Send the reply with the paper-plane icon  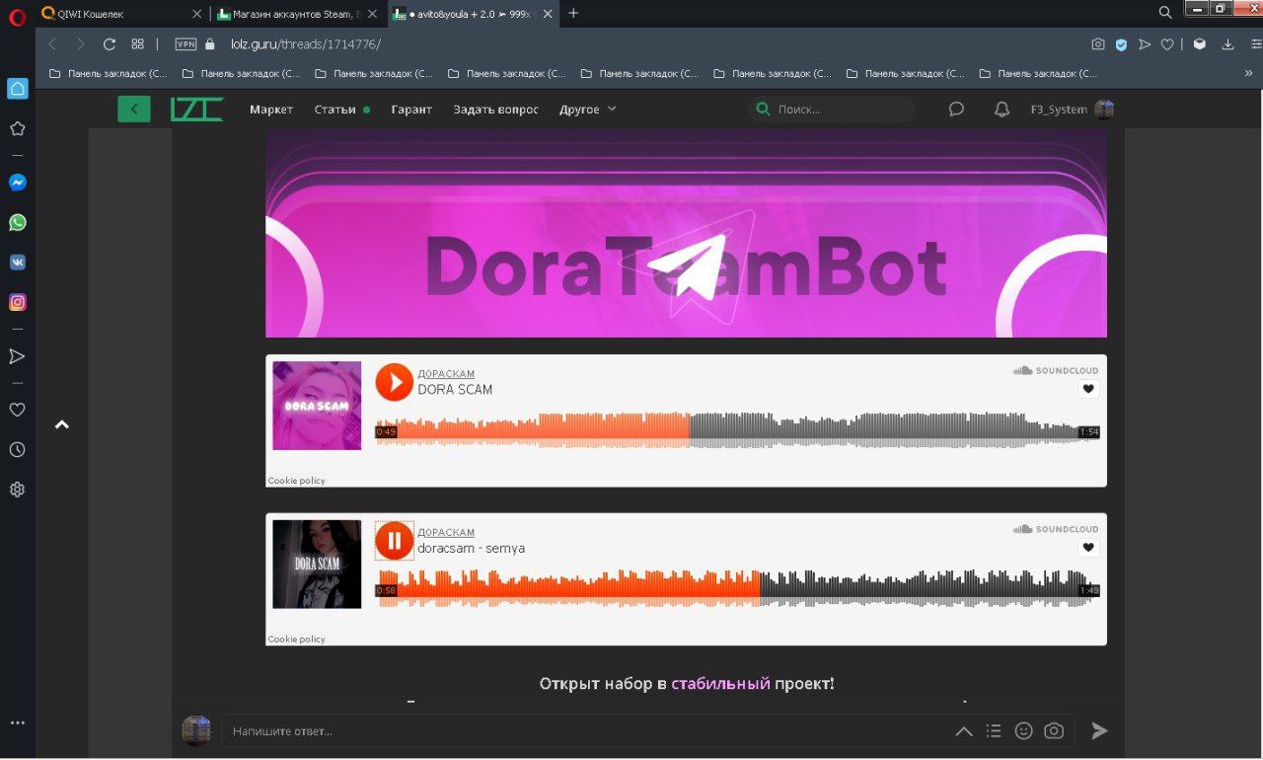coord(1099,730)
